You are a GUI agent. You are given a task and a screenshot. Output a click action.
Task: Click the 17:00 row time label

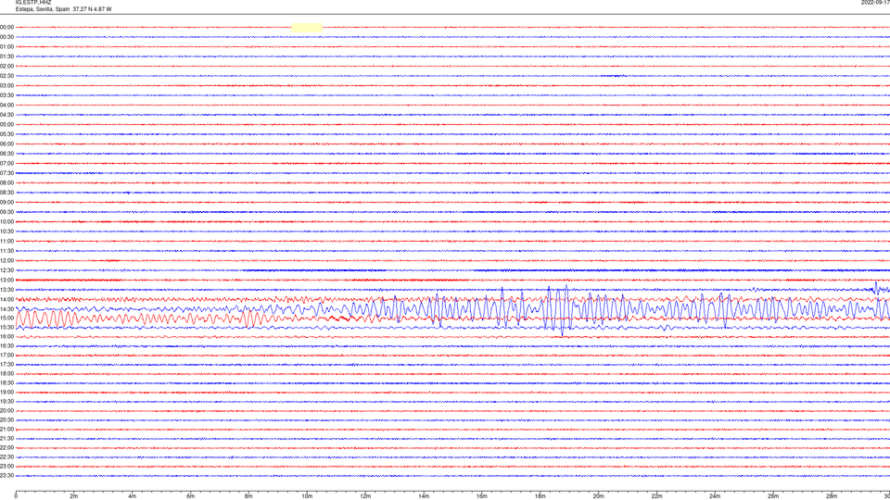tap(6, 356)
